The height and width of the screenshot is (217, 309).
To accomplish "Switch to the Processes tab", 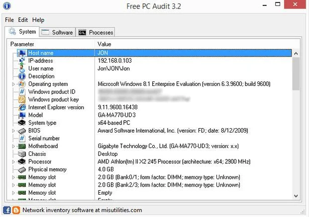I will point(95,32).
